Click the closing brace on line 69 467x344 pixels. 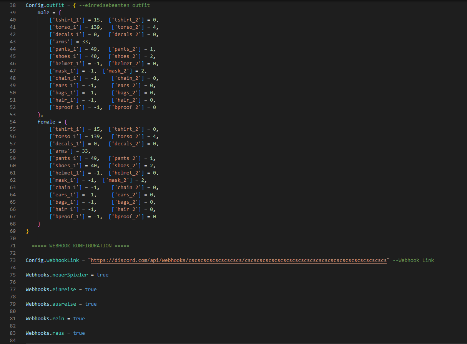click(x=27, y=231)
